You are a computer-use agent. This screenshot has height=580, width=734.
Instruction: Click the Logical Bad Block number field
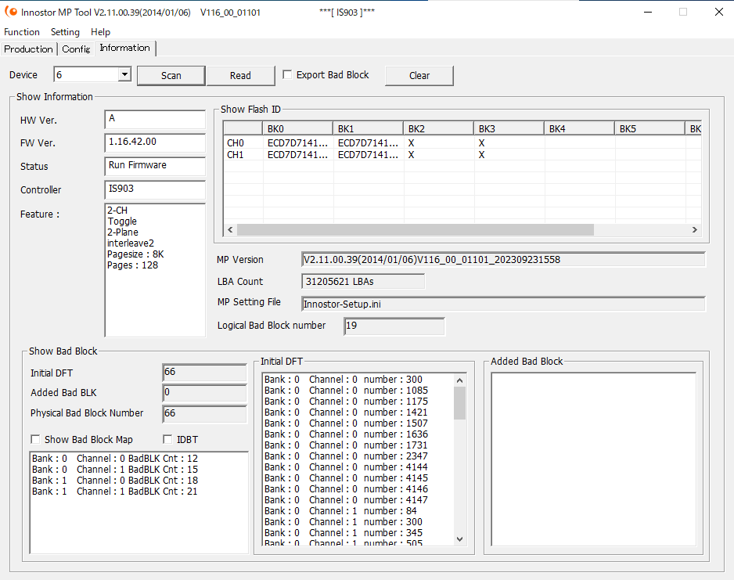tap(394, 326)
